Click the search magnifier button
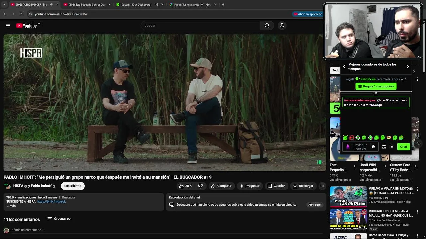Viewport: 426px width, 239px height. point(267,26)
